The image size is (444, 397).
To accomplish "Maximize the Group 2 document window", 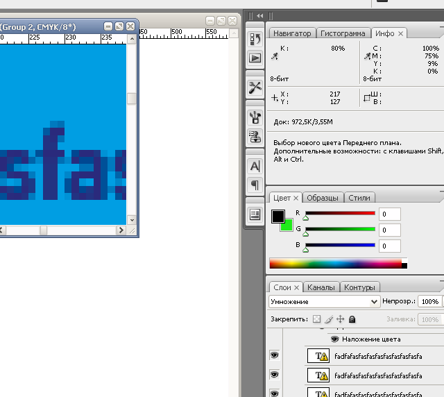I will click(119, 26).
